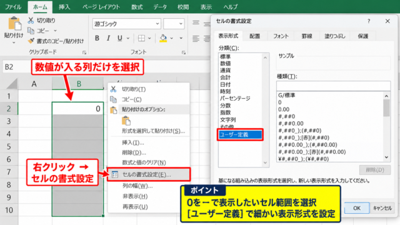Screen dimensions: 400x225
Task: Toggle Underline formatting button
Action: pyautogui.click(x=119, y=38)
